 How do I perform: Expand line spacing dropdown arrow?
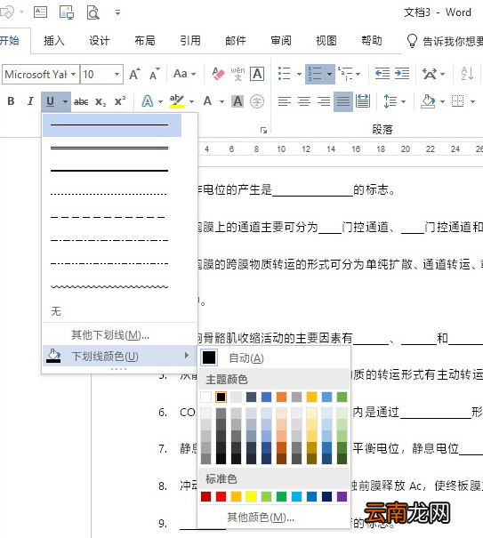(x=403, y=101)
